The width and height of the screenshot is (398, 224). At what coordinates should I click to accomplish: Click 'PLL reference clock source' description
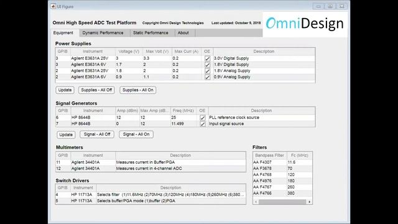coord(234,118)
